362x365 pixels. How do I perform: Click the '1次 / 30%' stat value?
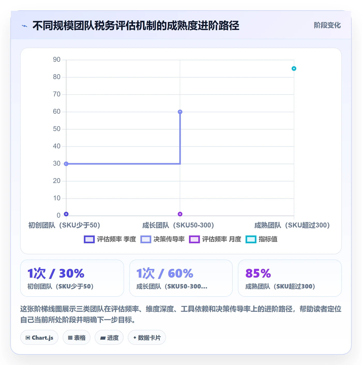tap(56, 273)
